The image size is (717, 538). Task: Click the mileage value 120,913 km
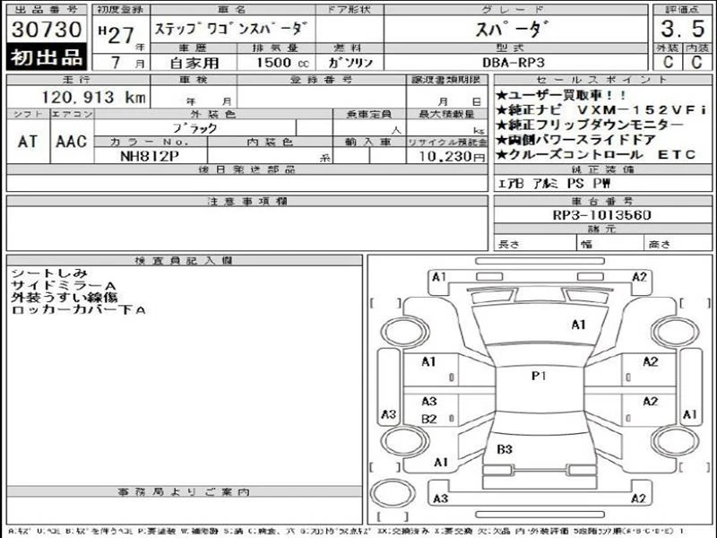[x=94, y=97]
